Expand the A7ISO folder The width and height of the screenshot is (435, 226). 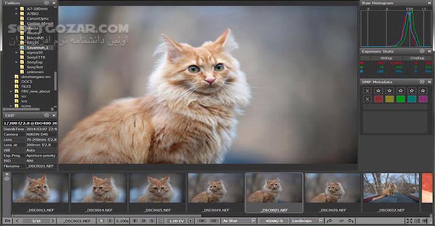[x=17, y=14]
